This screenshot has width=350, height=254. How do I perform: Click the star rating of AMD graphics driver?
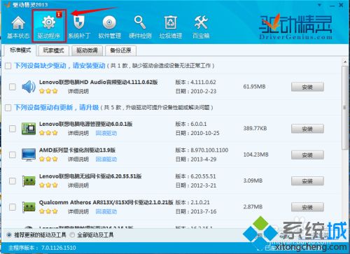[48, 160]
